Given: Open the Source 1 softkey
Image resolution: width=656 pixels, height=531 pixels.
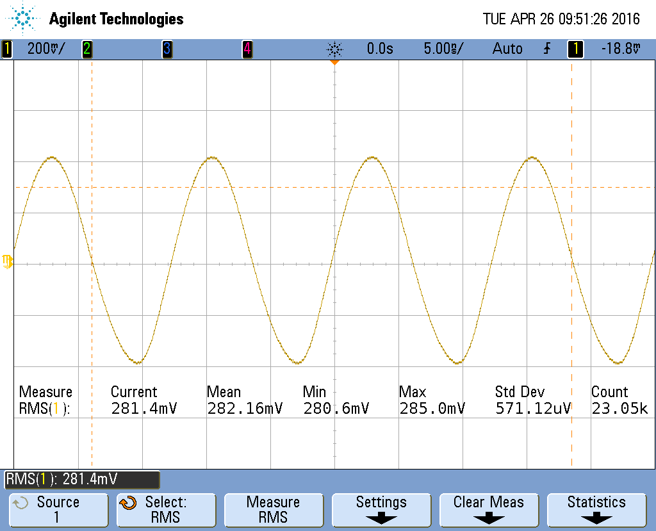Looking at the screenshot, I should click(x=58, y=510).
